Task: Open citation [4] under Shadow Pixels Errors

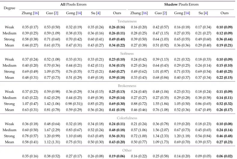Action: pyautogui.click(x=206, y=13)
